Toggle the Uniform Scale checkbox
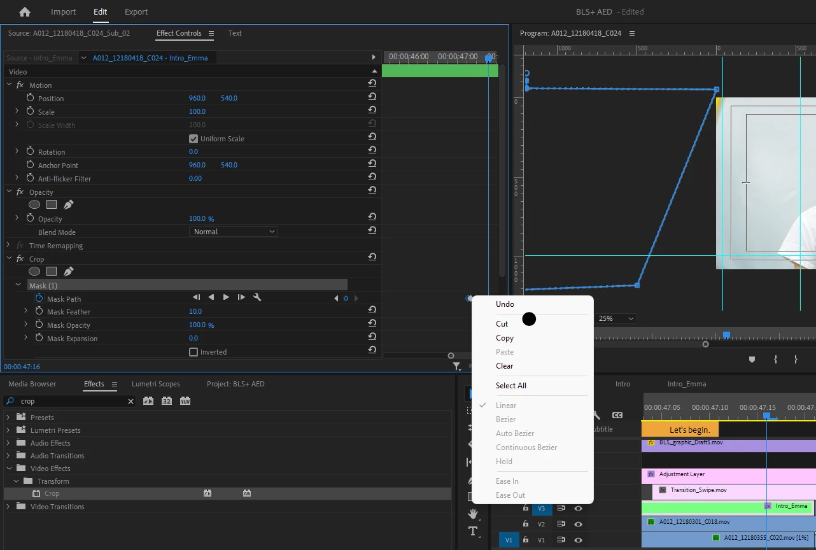This screenshot has height=550, width=816. pyautogui.click(x=193, y=139)
